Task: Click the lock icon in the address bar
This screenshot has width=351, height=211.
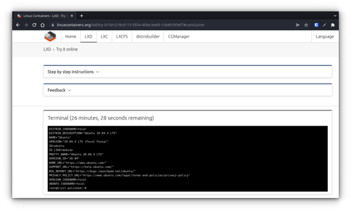Action: [x=53, y=25]
